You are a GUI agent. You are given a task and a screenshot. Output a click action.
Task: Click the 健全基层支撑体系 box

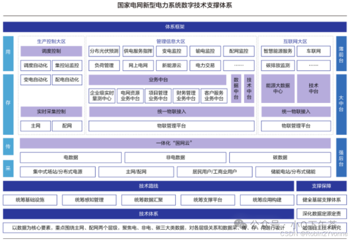pos(321,200)
